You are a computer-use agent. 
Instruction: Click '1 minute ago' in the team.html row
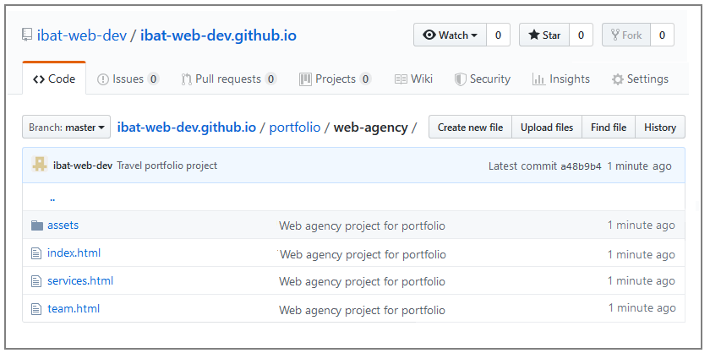(x=642, y=308)
